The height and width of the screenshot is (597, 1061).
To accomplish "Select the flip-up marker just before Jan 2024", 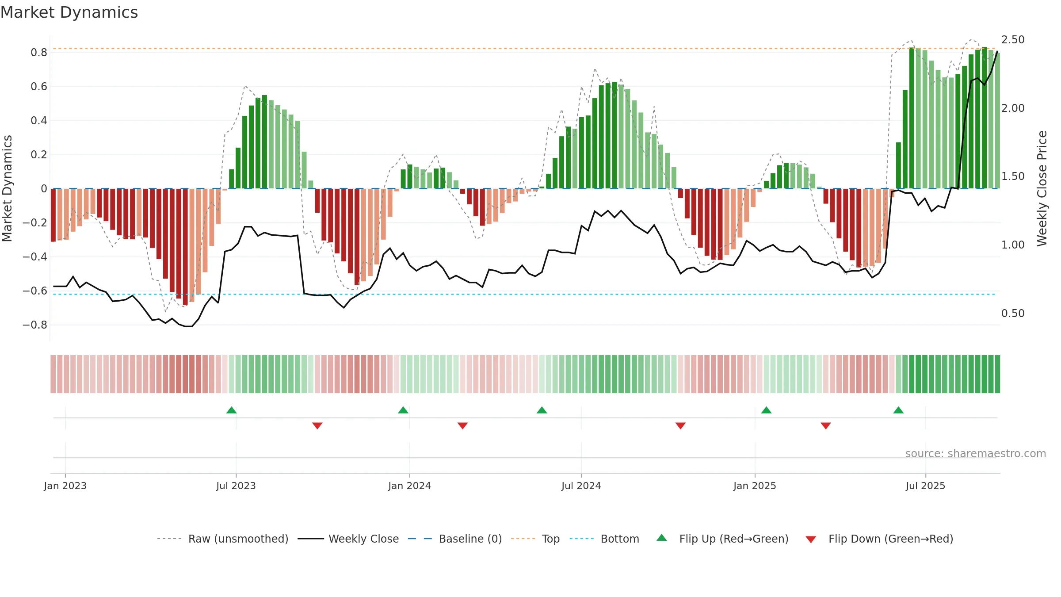I will pyautogui.click(x=403, y=410).
